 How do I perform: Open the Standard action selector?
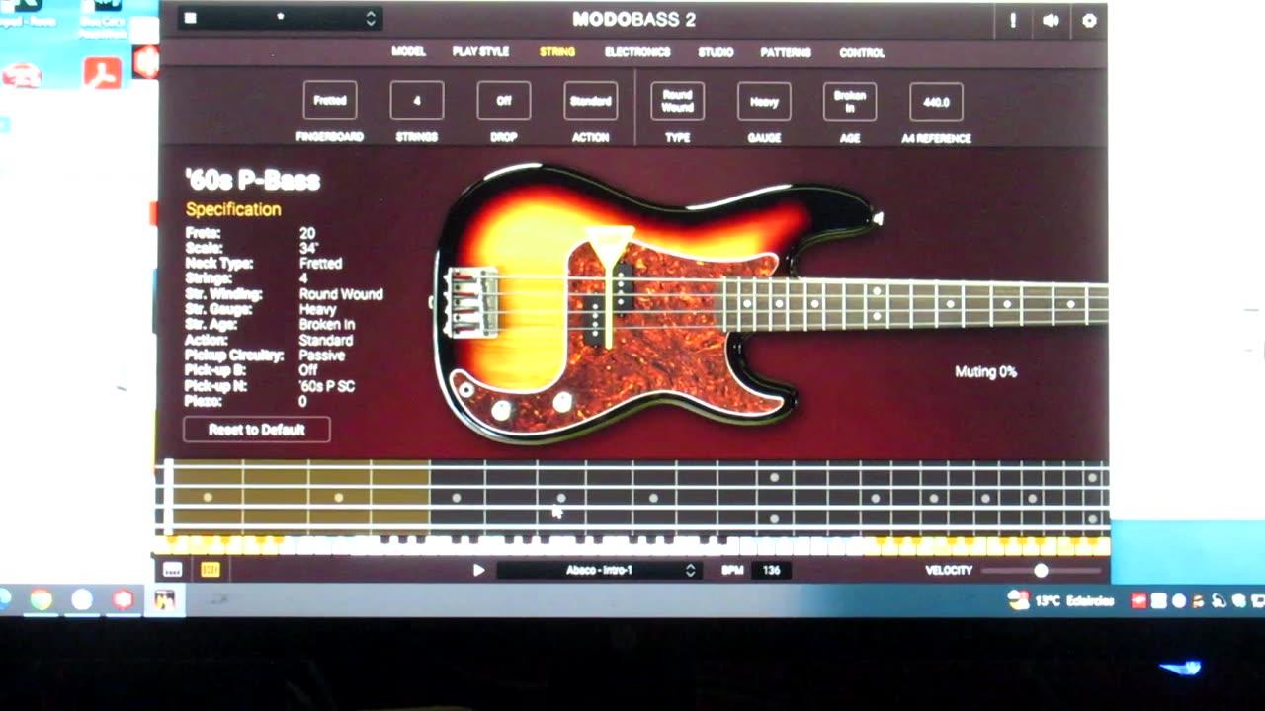pyautogui.click(x=590, y=101)
